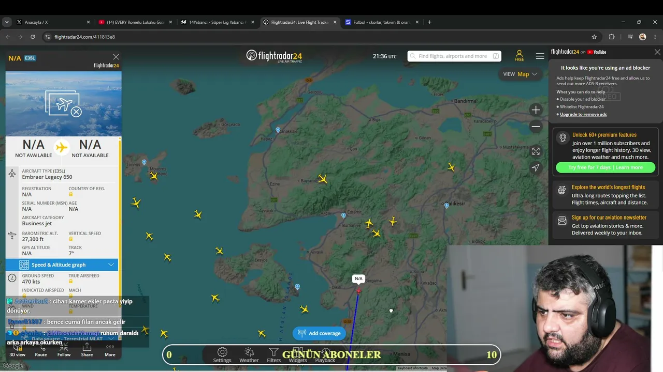663x372 pixels.
Task: Click the airport pin near Edremit
Action: [x=343, y=215]
